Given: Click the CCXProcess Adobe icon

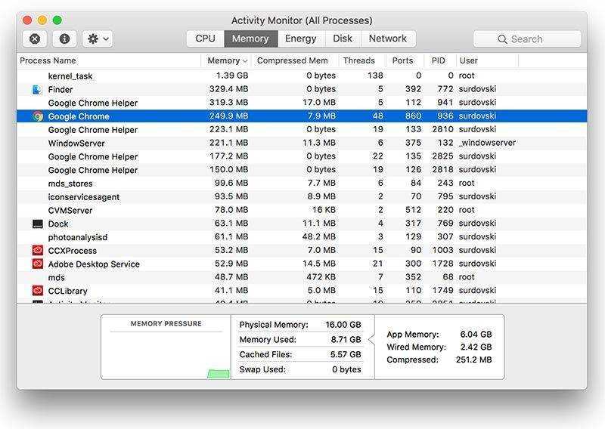Looking at the screenshot, I should tap(37, 251).
